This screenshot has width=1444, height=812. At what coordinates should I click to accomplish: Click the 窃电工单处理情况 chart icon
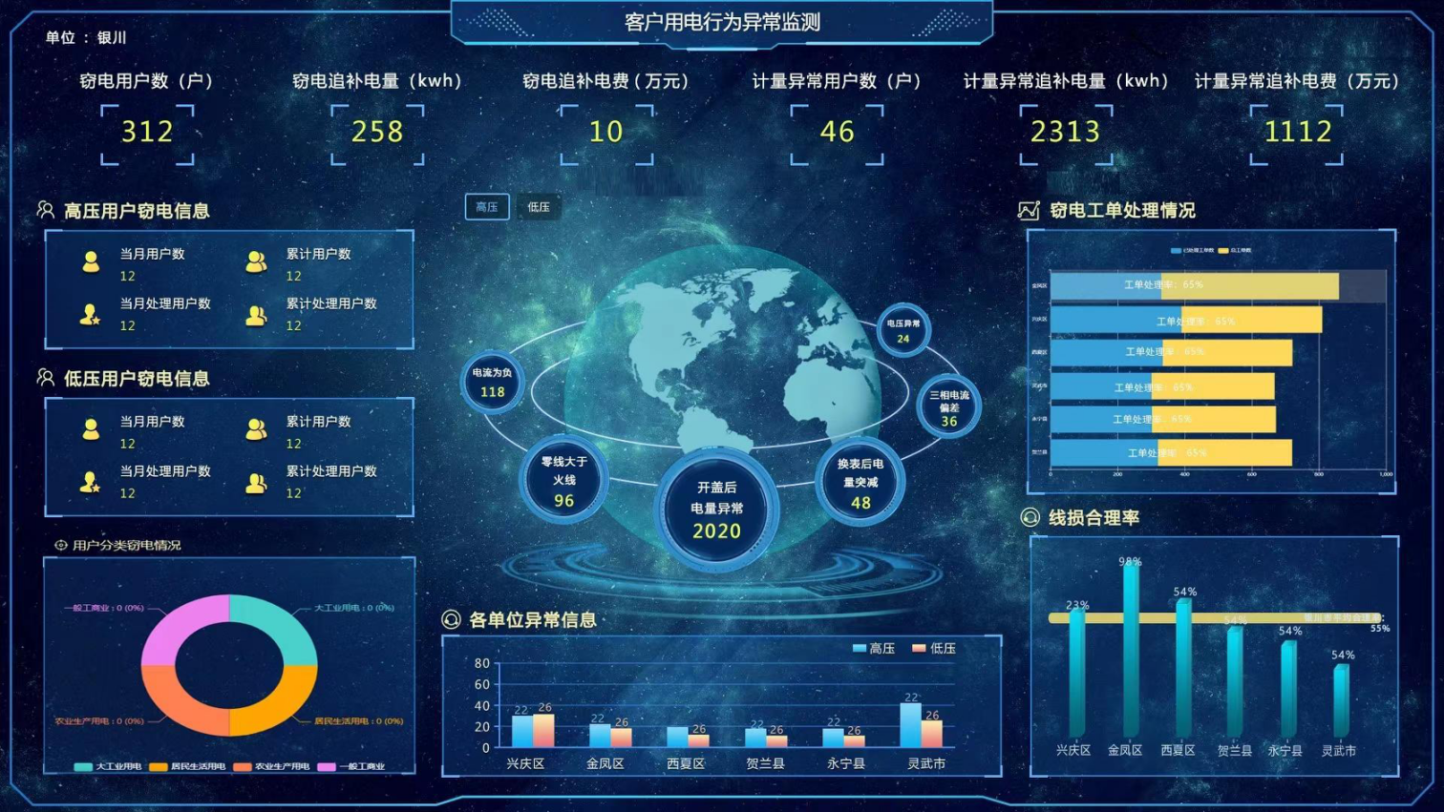pos(1029,210)
